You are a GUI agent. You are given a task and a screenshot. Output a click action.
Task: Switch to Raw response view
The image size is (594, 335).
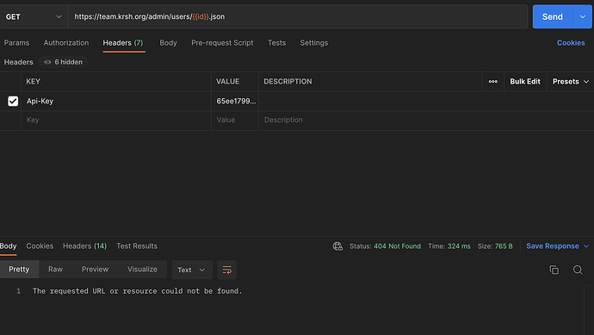pyautogui.click(x=55, y=270)
